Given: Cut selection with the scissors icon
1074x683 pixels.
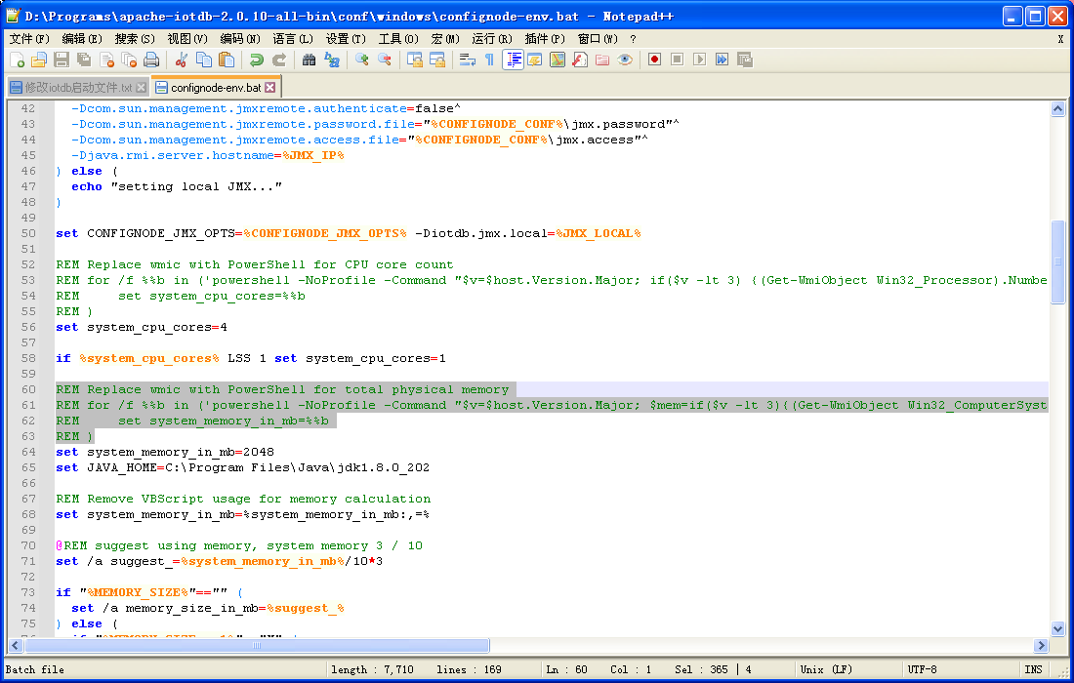Looking at the screenshot, I should click(182, 60).
